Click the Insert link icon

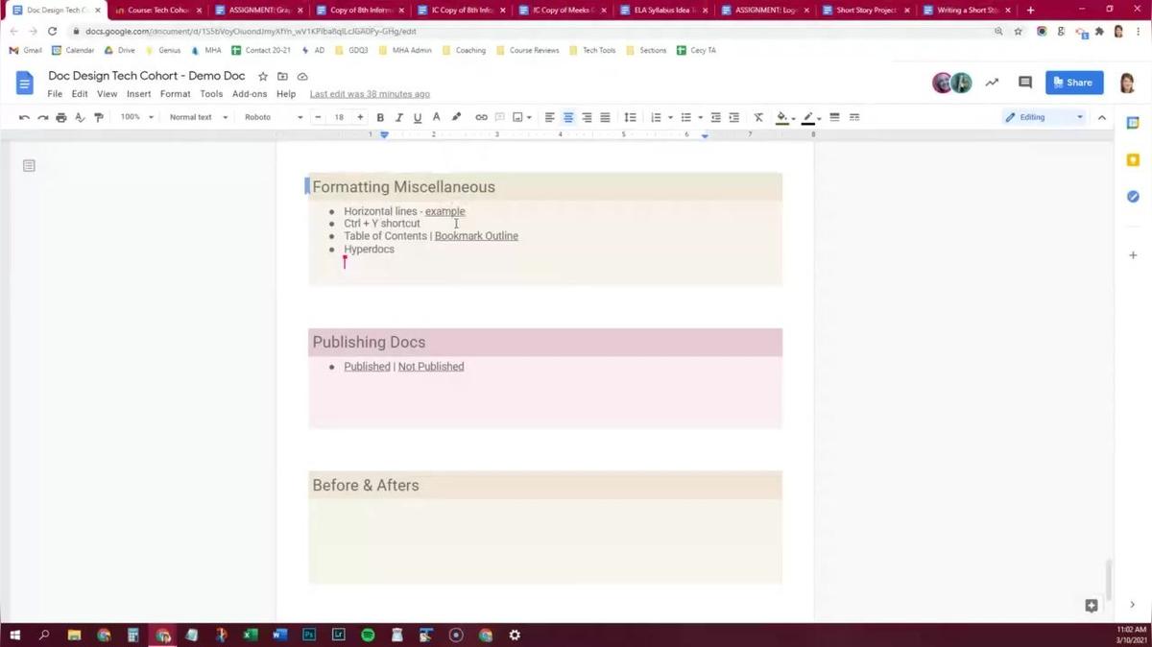481,117
